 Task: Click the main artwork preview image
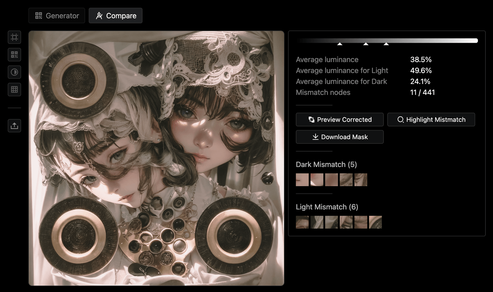[156, 158]
